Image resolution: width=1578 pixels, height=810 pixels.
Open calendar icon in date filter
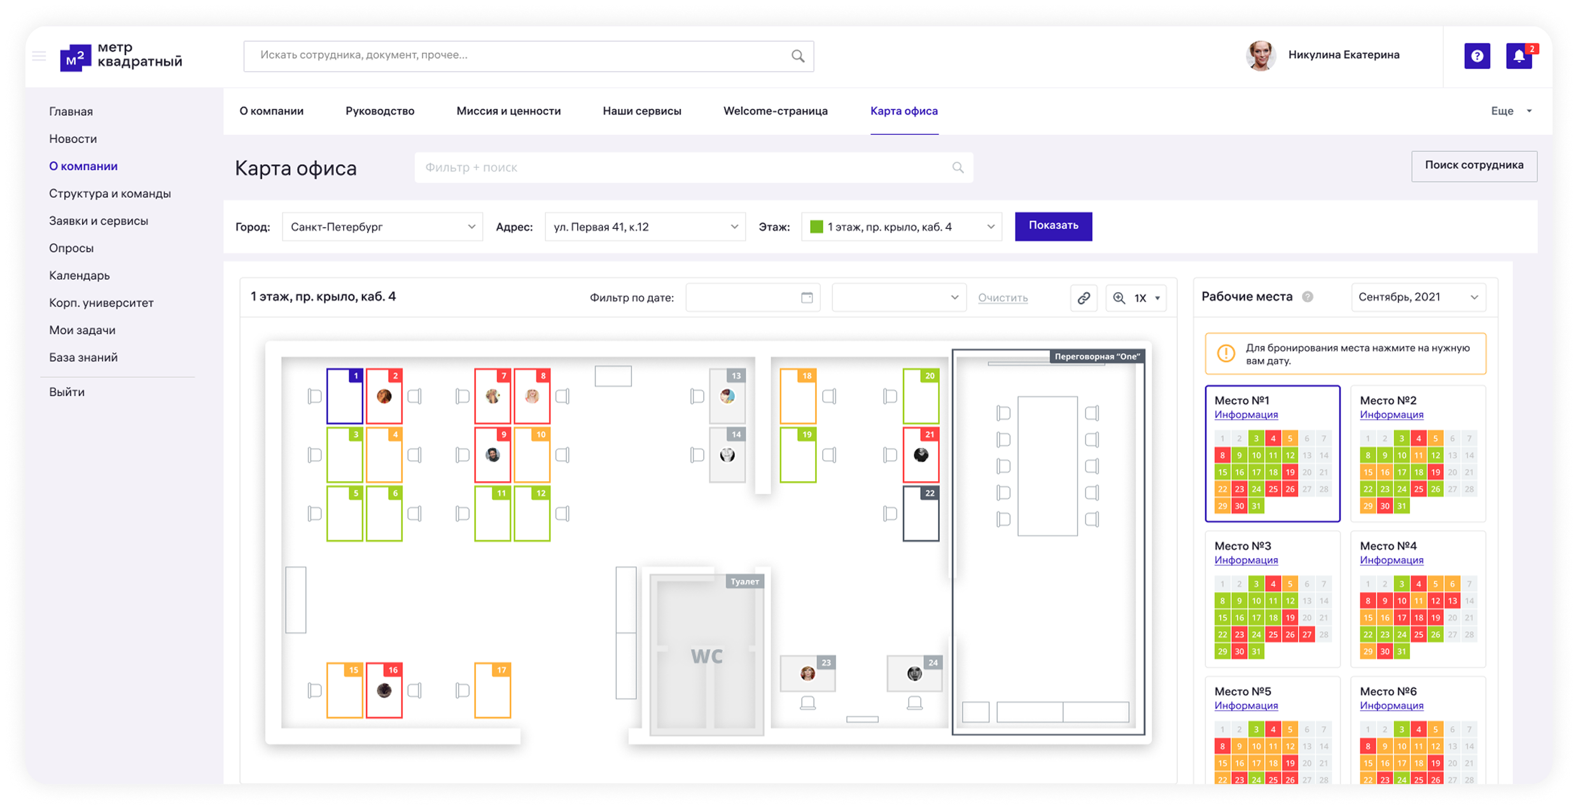pos(807,298)
